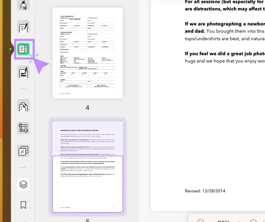
Task: Select the page 4 thumbnail
Action: 87,53
